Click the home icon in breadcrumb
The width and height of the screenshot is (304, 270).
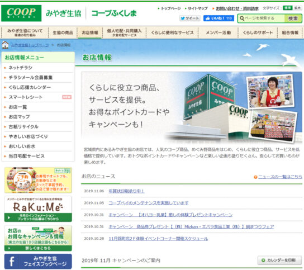click(x=5, y=45)
